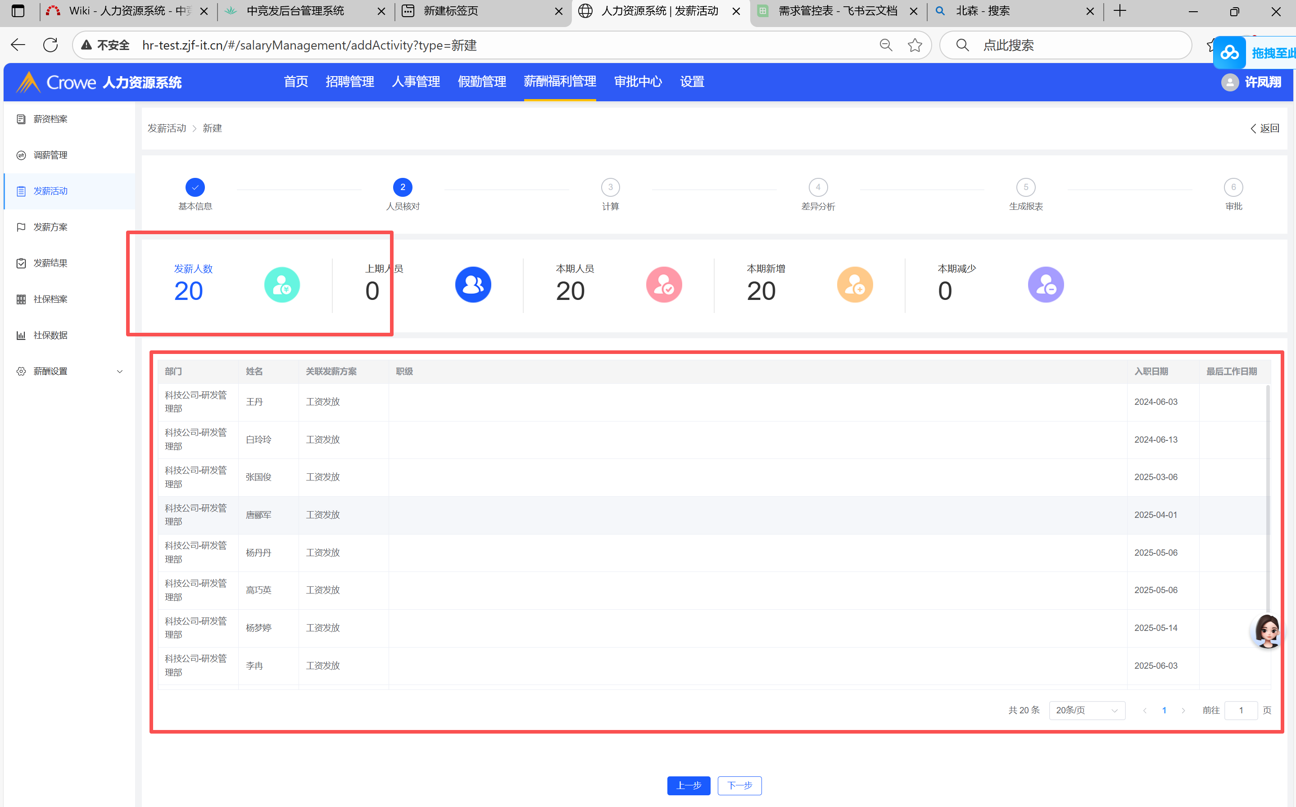Select 社保档案 in the sidebar
Screen dimensions: 1296x807
(50, 299)
